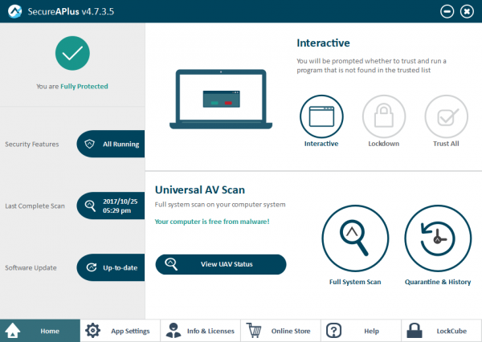Click the 'Universal AV Scan' heading

[200, 190]
